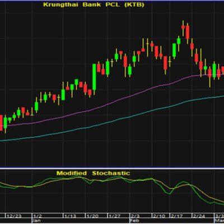
Task: Select the 12/23 date label
Action: (x=14, y=216)
